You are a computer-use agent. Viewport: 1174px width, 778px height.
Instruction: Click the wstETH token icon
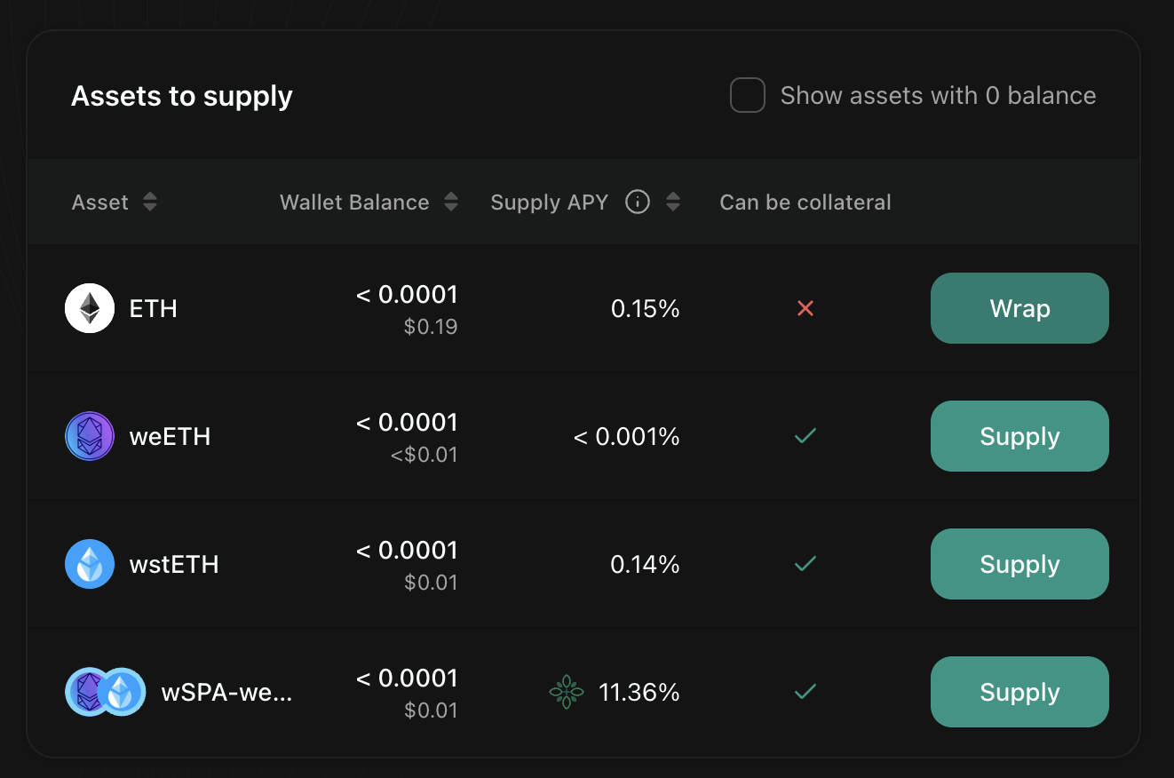90,564
